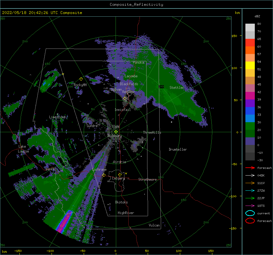Click the yellow diamond marker at radar center
The height and width of the screenshot is (255, 273).
coord(116,132)
